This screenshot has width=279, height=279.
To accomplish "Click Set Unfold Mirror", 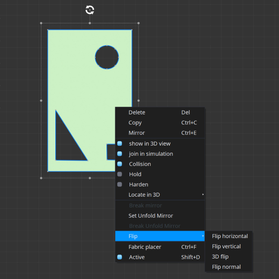I will (x=151, y=216).
